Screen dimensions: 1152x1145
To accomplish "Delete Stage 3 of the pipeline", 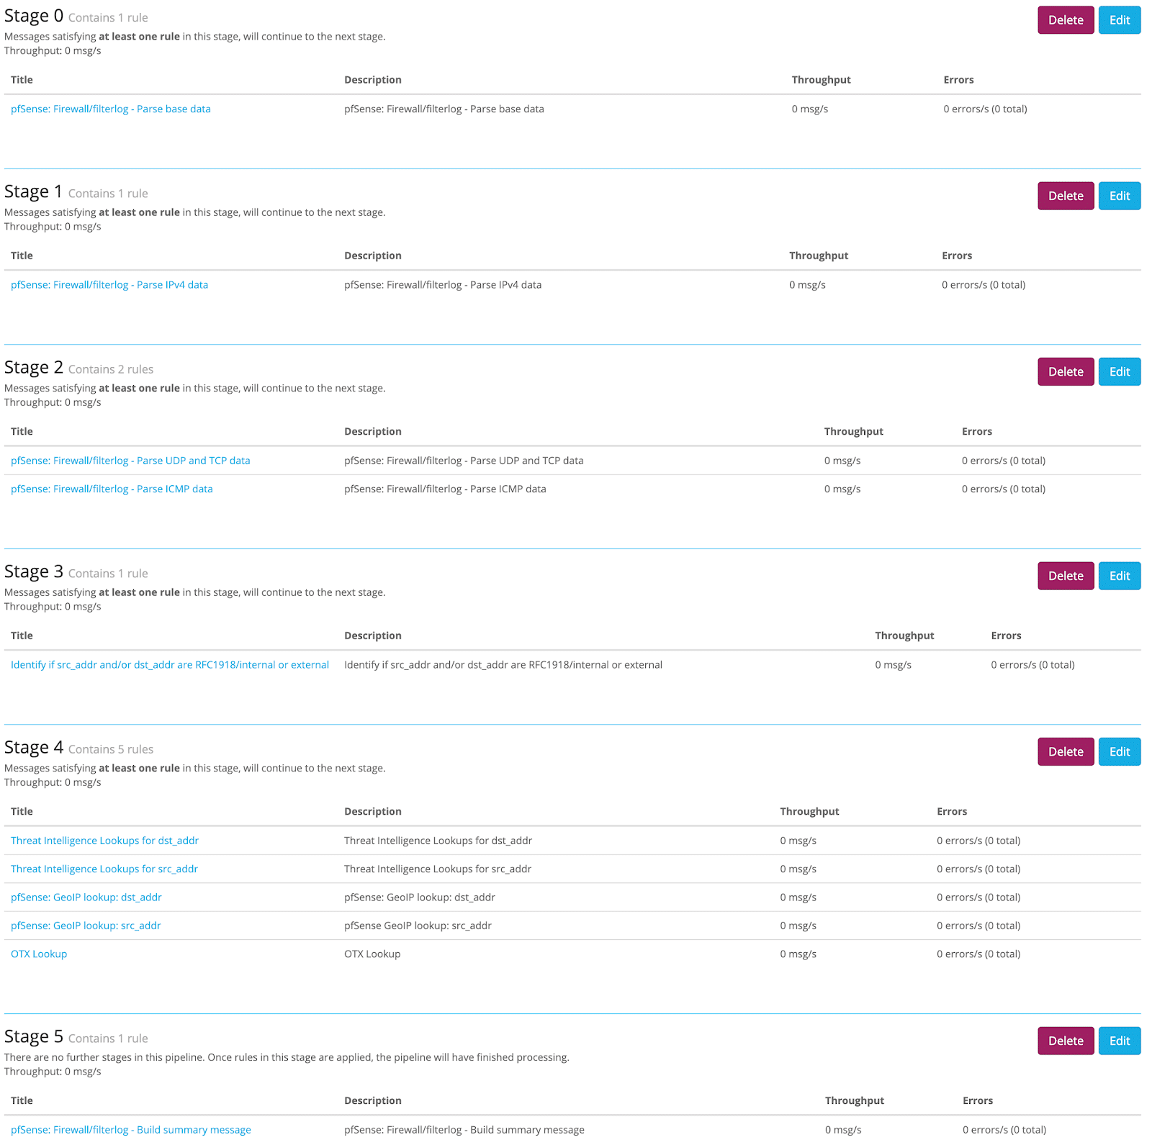I will (1066, 576).
